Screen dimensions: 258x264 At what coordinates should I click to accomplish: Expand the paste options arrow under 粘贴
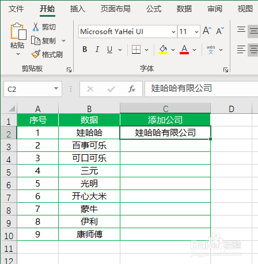pyautogui.click(x=18, y=54)
